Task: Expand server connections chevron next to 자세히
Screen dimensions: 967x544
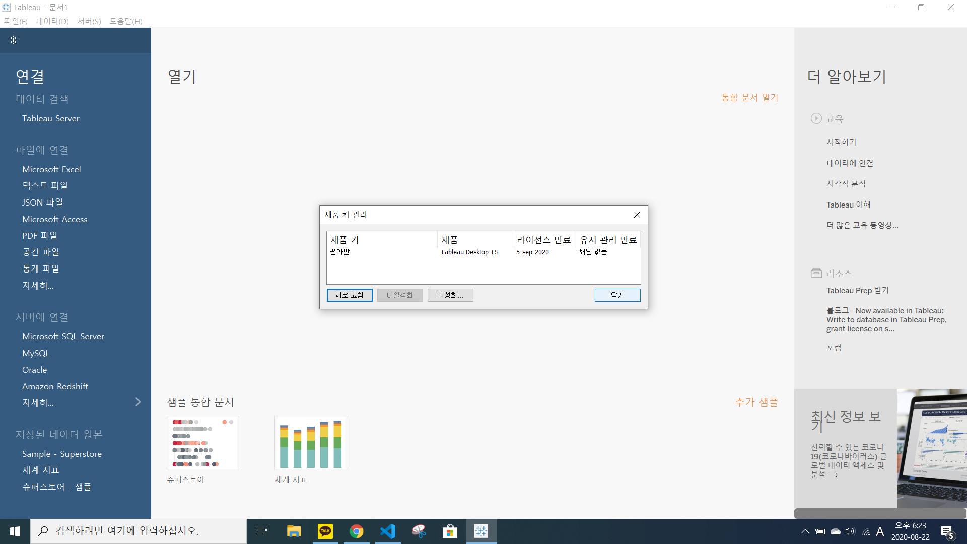Action: point(138,402)
